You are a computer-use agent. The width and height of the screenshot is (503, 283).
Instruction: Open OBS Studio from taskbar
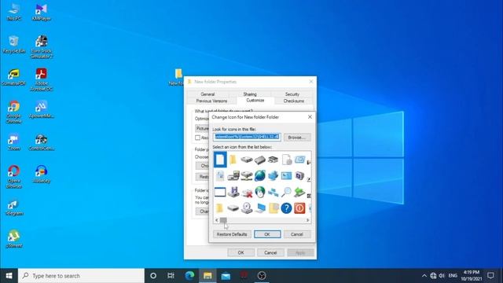262,276
